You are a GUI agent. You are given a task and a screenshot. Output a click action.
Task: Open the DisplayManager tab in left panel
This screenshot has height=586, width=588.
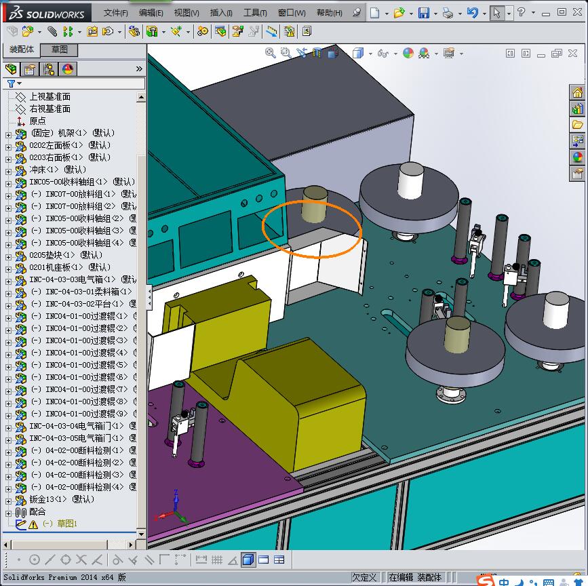68,69
